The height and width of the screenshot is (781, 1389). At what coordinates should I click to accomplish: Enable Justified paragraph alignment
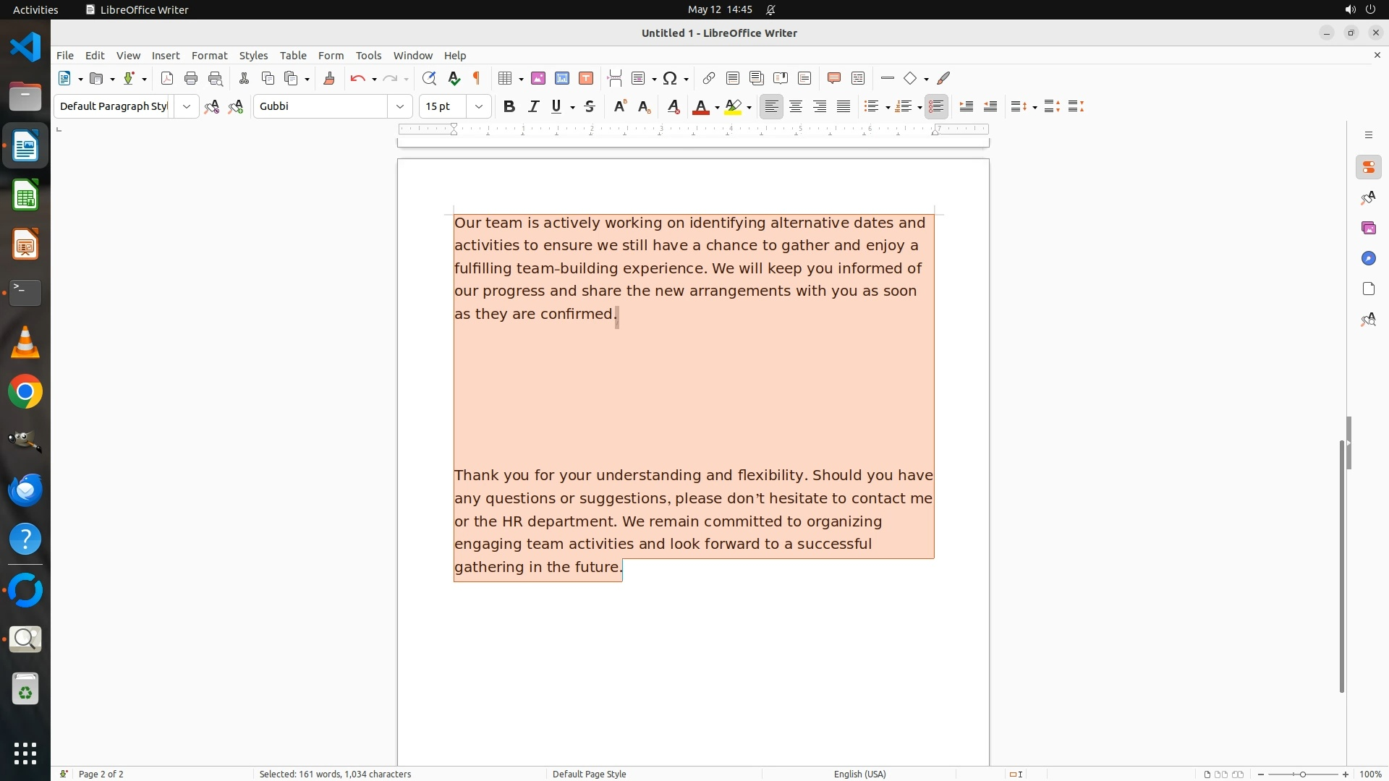click(844, 107)
